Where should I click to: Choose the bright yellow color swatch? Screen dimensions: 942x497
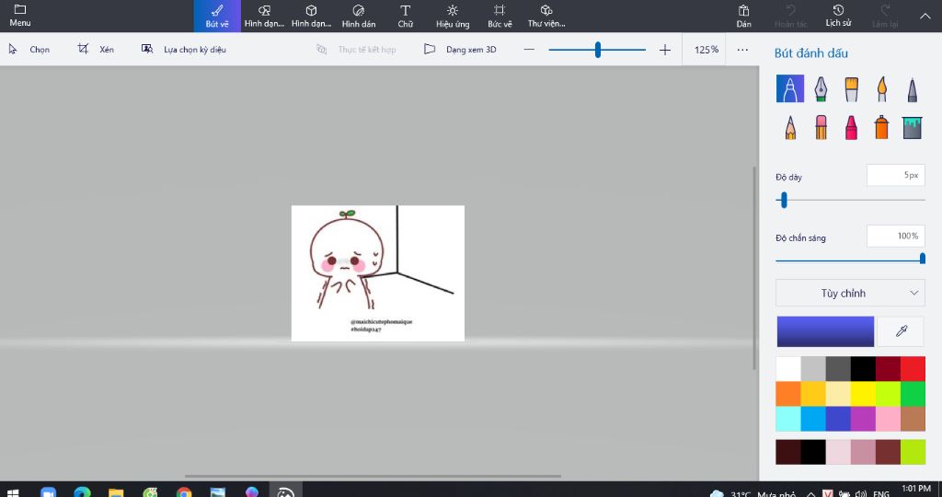(863, 394)
